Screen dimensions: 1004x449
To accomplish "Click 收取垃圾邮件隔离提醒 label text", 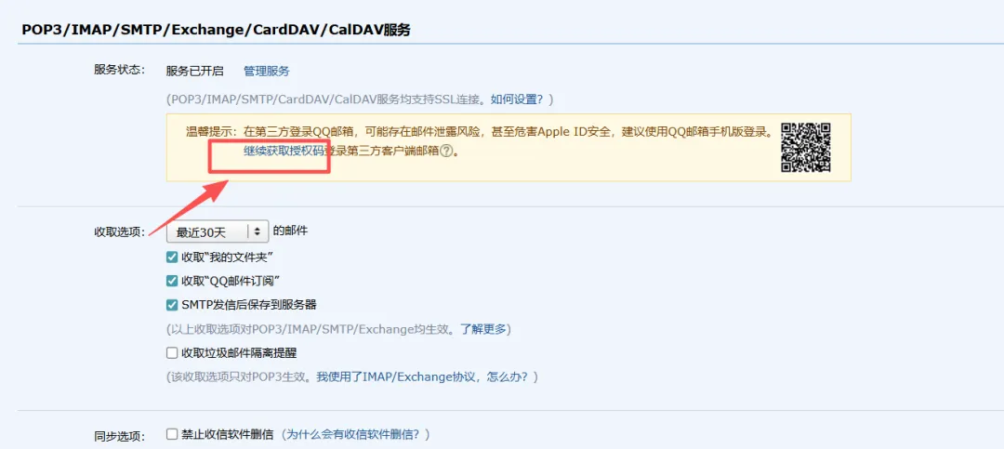I will (239, 353).
